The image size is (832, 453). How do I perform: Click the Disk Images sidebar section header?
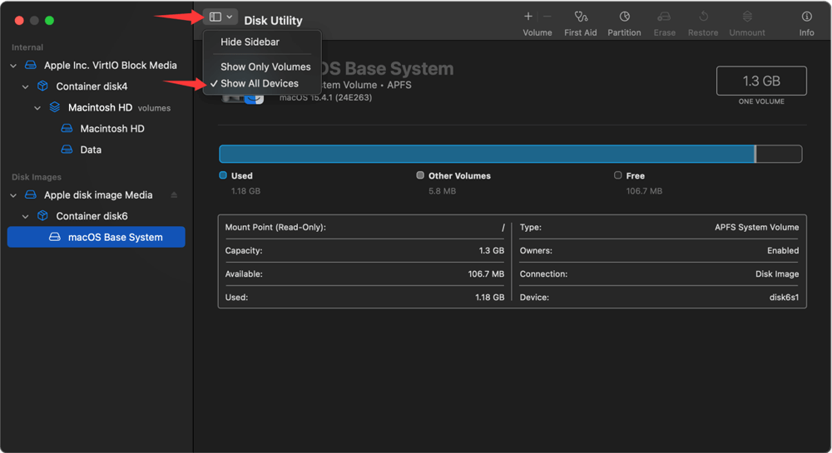(37, 177)
